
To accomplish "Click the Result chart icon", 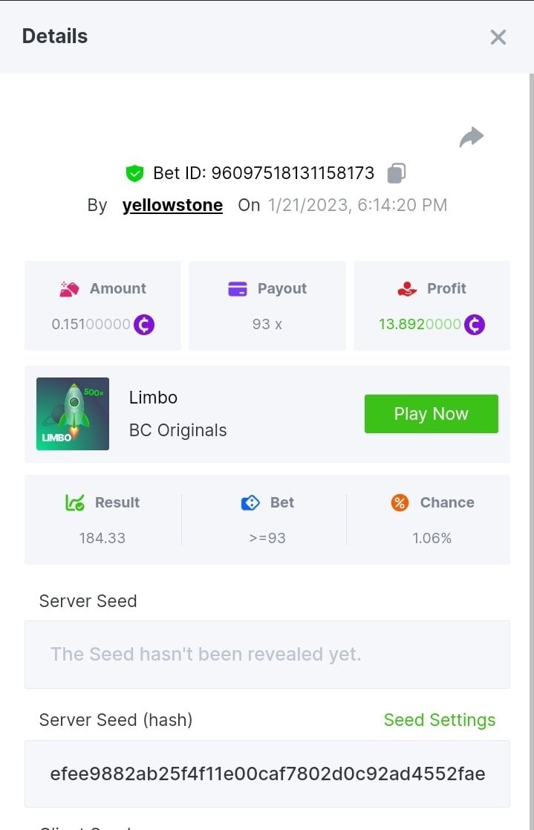I will pyautogui.click(x=75, y=503).
